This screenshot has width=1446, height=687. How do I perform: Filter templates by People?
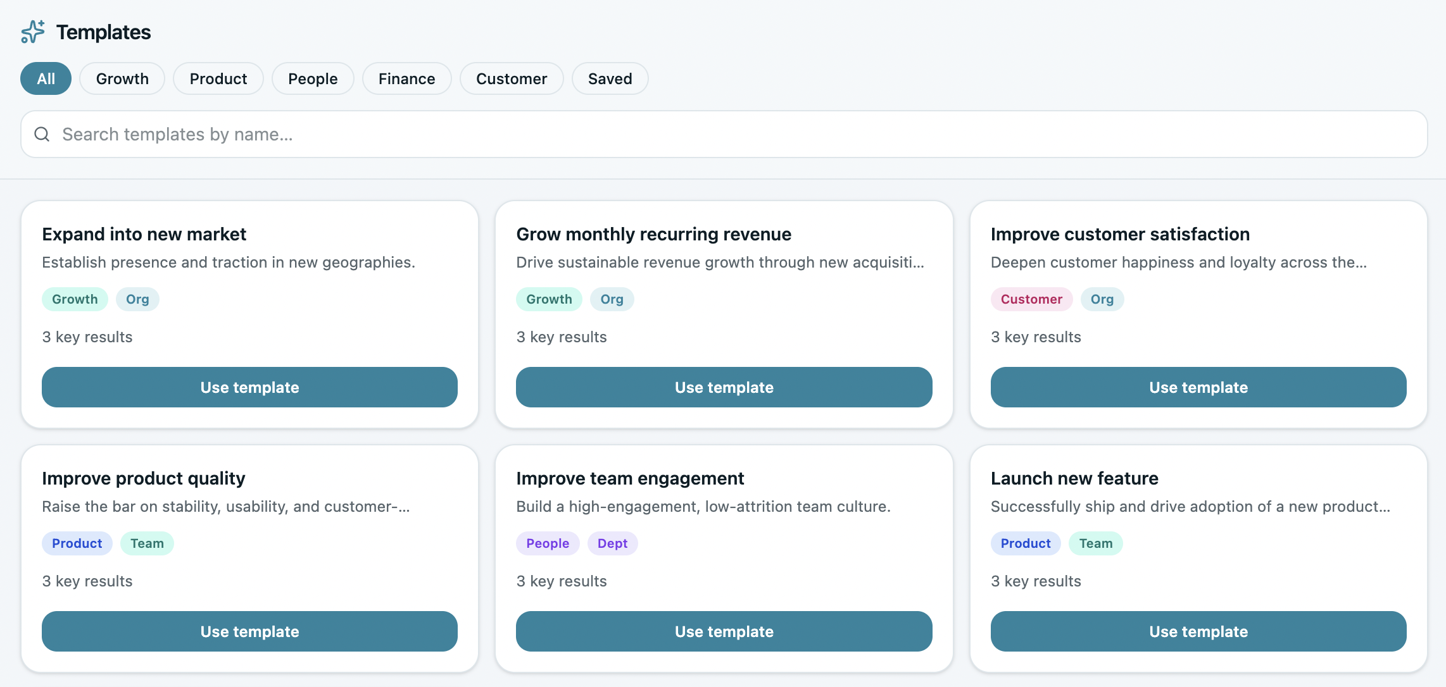(313, 78)
